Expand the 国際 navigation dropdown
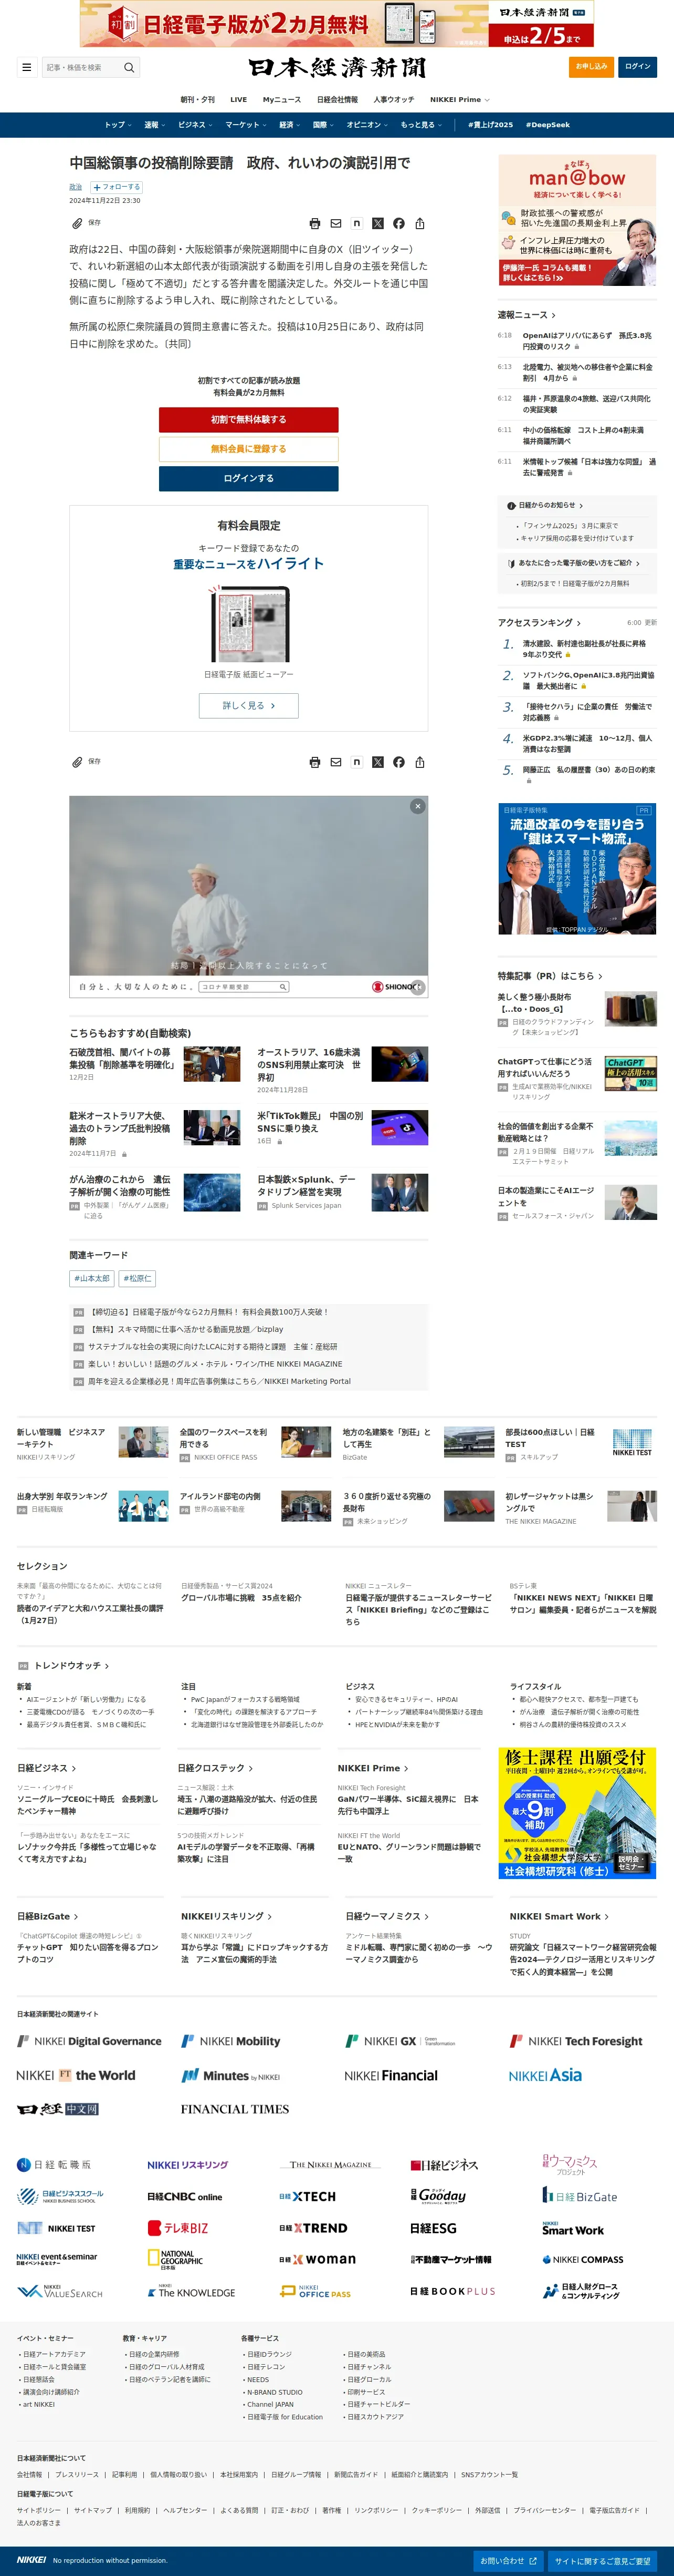This screenshot has height=2576, width=674. point(323,125)
